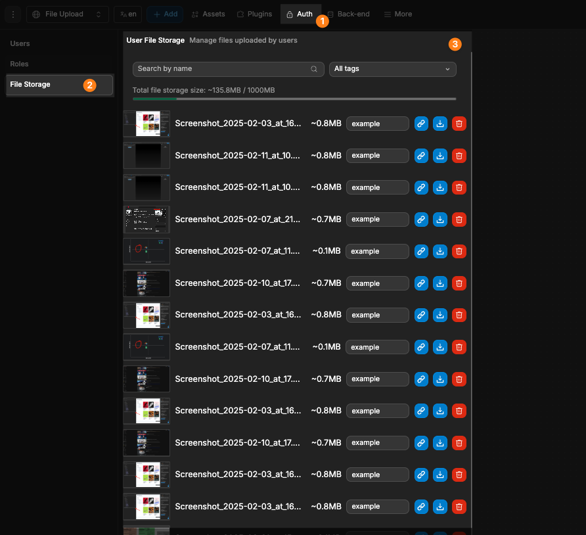Click the search magnifier icon in the name field

point(315,69)
